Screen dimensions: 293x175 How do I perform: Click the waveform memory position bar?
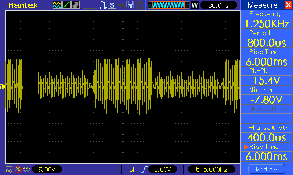click(x=168, y=5)
